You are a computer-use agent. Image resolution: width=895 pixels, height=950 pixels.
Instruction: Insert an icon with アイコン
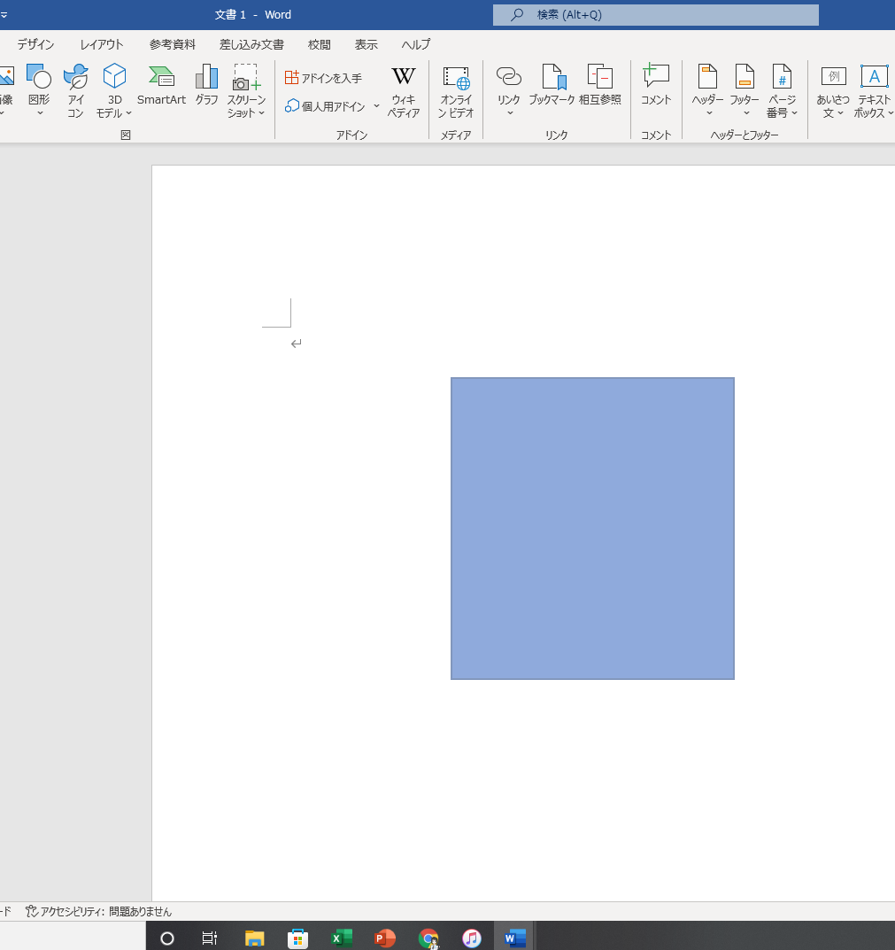tap(76, 89)
